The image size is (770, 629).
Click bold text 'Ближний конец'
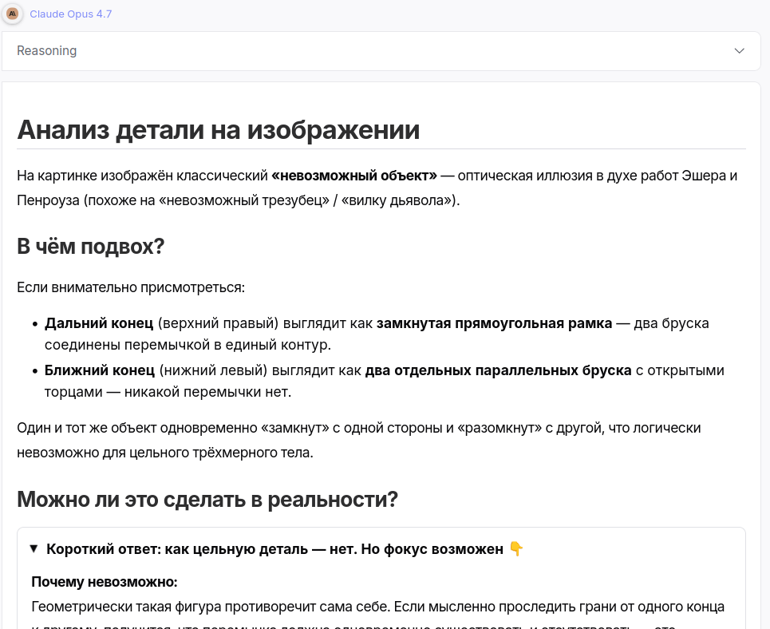click(100, 370)
